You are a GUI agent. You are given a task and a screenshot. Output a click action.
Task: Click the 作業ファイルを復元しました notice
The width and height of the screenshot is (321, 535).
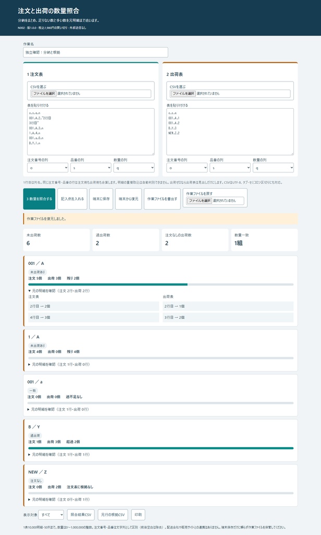(x=160, y=219)
